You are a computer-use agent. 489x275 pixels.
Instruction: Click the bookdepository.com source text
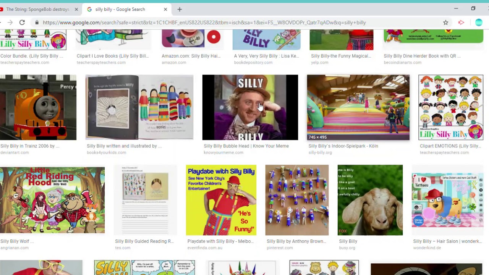(253, 62)
